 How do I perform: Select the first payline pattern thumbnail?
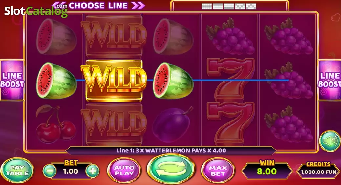click(x=206, y=6)
